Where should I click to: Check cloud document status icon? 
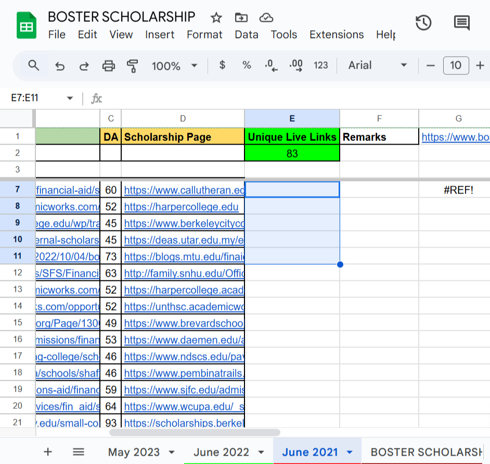coord(266,18)
